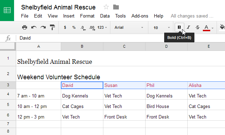Undo the last action

[34, 27]
